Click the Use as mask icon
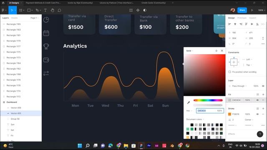The width and height of the screenshot is (267, 150). click(145, 10)
